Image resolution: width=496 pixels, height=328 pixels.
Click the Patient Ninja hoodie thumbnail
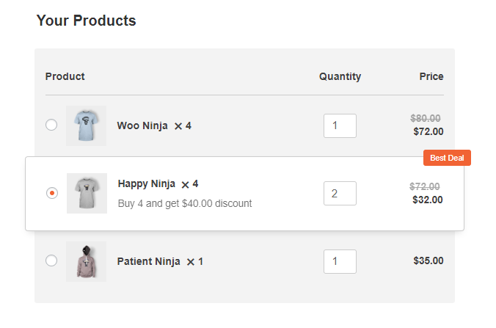tap(86, 261)
